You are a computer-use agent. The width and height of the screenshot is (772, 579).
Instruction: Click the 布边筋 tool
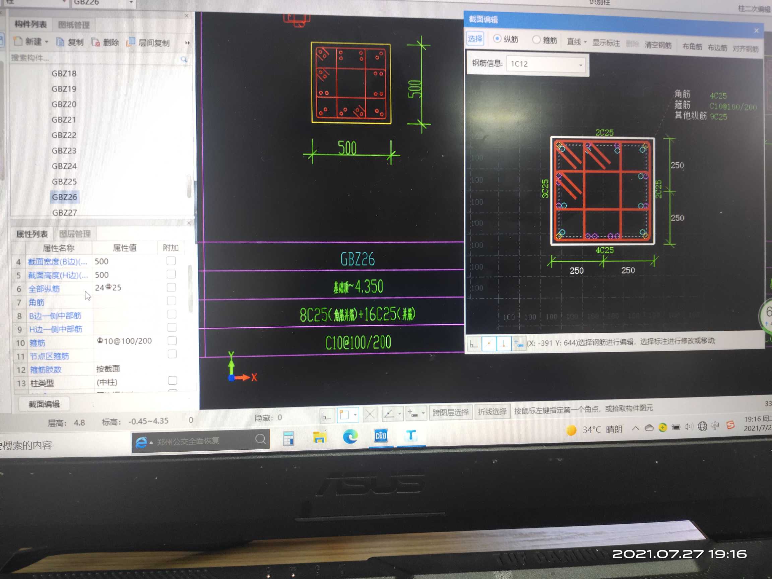717,48
